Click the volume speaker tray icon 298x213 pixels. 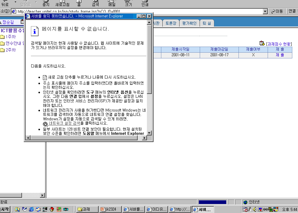click(x=255, y=210)
